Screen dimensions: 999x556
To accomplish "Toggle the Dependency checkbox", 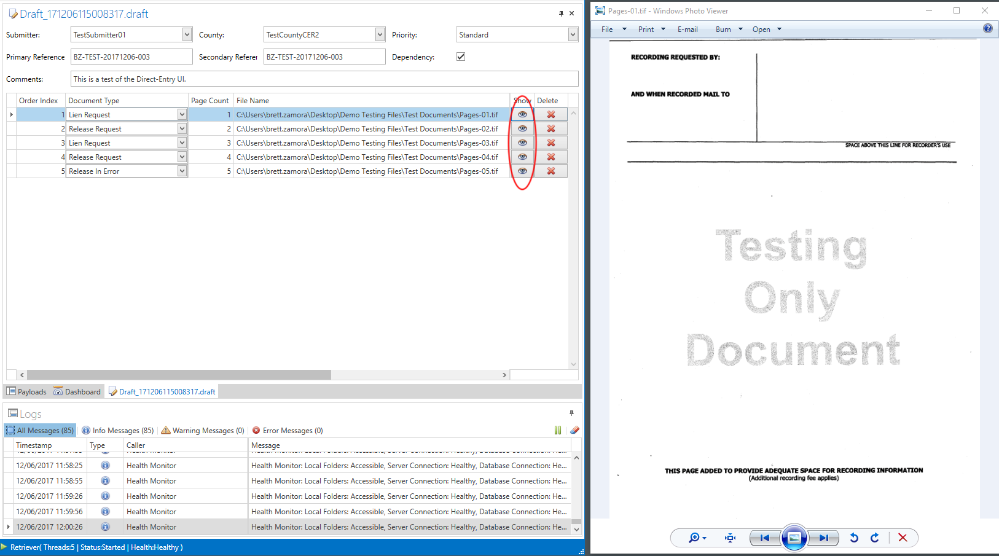I will pyautogui.click(x=461, y=57).
